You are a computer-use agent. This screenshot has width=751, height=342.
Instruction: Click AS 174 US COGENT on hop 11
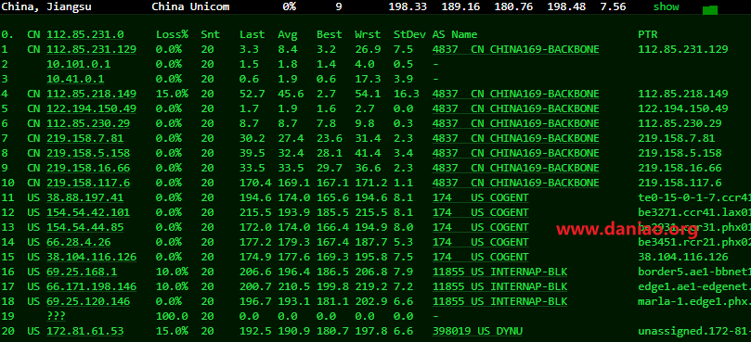(x=480, y=197)
